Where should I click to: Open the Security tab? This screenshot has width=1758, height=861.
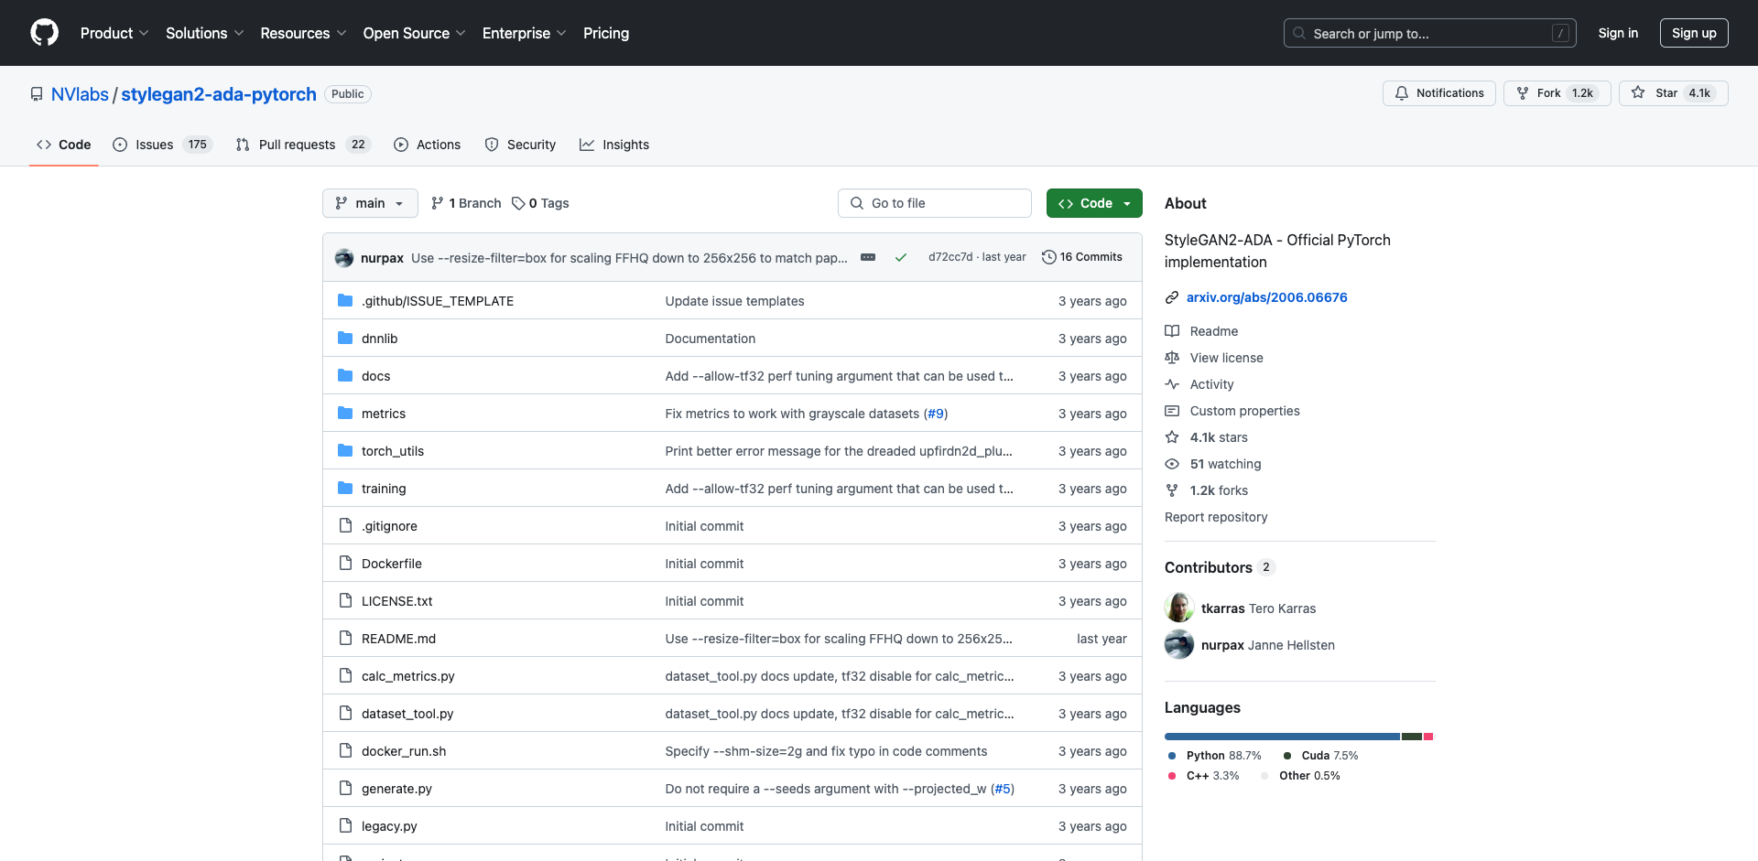[x=520, y=145]
